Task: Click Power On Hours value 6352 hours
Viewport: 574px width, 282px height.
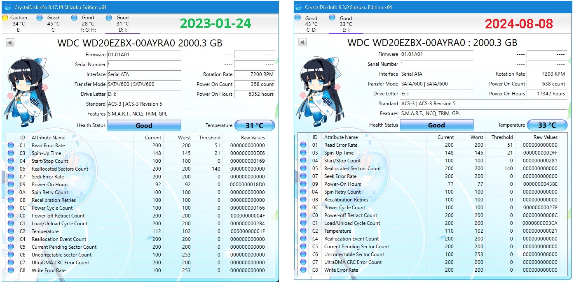Action: tap(254, 94)
